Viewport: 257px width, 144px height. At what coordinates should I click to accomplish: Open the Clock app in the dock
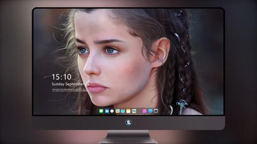[112, 111]
